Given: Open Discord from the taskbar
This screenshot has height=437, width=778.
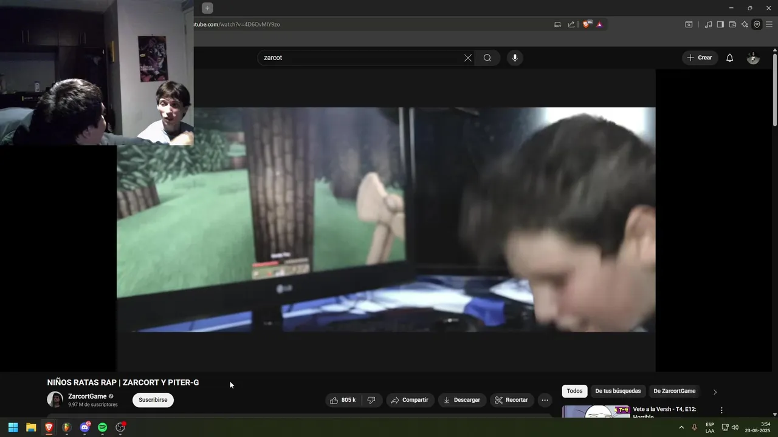Looking at the screenshot, I should point(84,427).
